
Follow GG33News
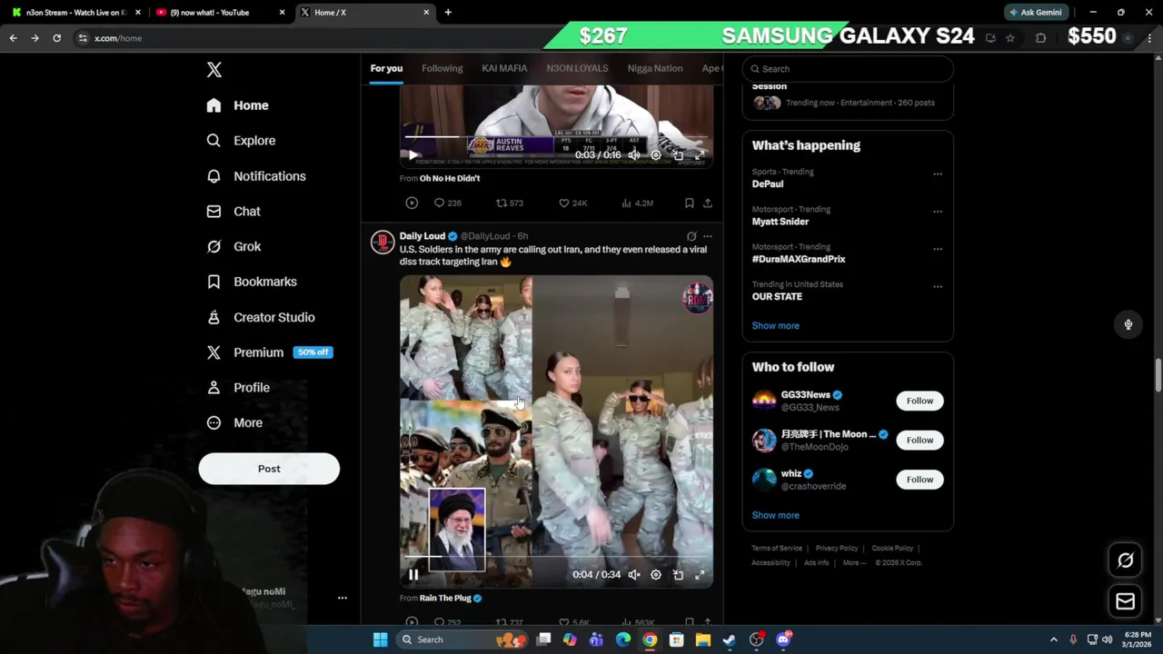click(x=919, y=401)
